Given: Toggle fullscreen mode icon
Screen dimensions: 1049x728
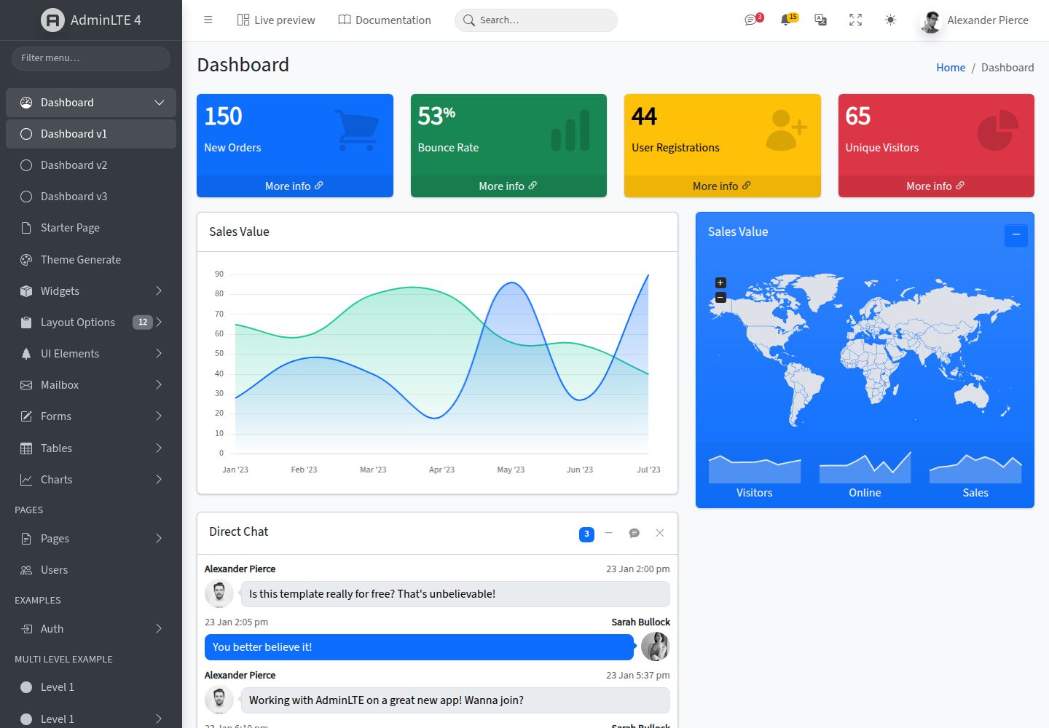Looking at the screenshot, I should [856, 20].
